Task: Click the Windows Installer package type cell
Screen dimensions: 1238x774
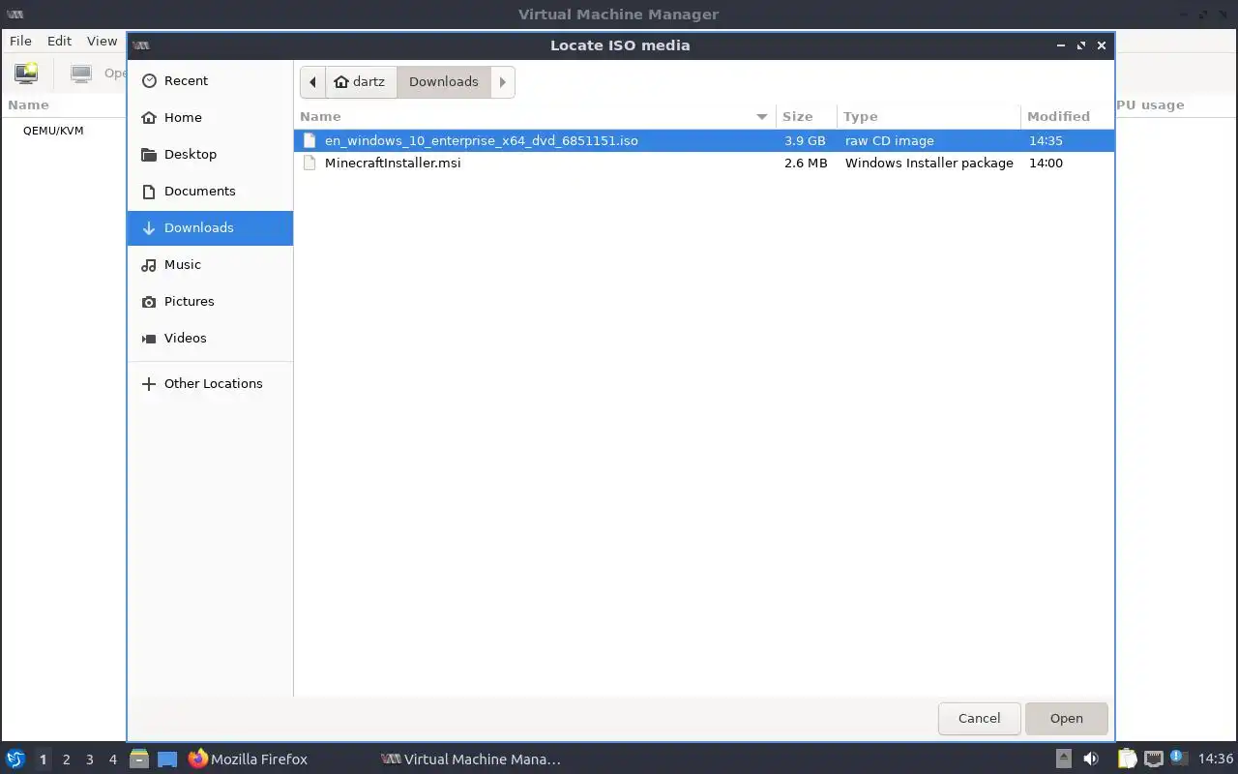Action: [929, 163]
